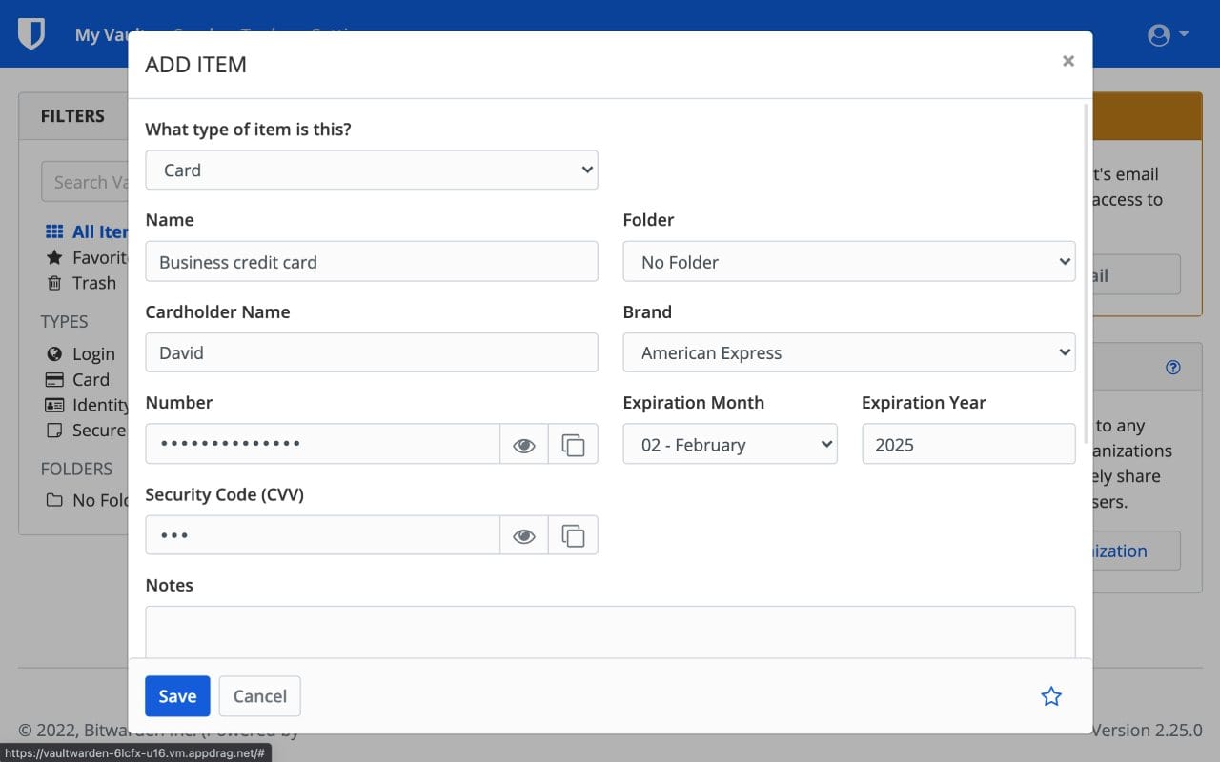Viewport: 1220px width, 762px height.
Task: Open the item type dropdown showing Card
Action: point(371,170)
